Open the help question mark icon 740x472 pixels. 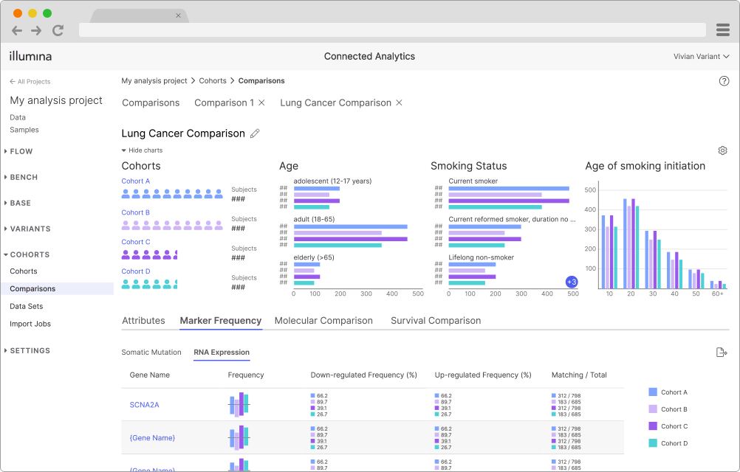pyautogui.click(x=724, y=81)
